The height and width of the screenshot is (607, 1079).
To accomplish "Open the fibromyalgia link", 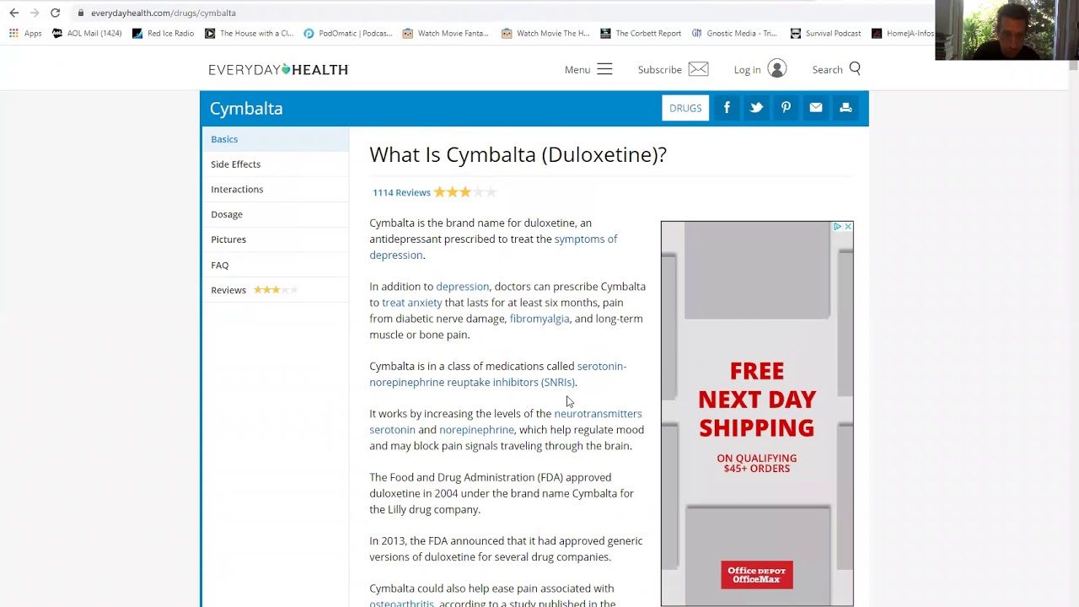I will point(539,319).
